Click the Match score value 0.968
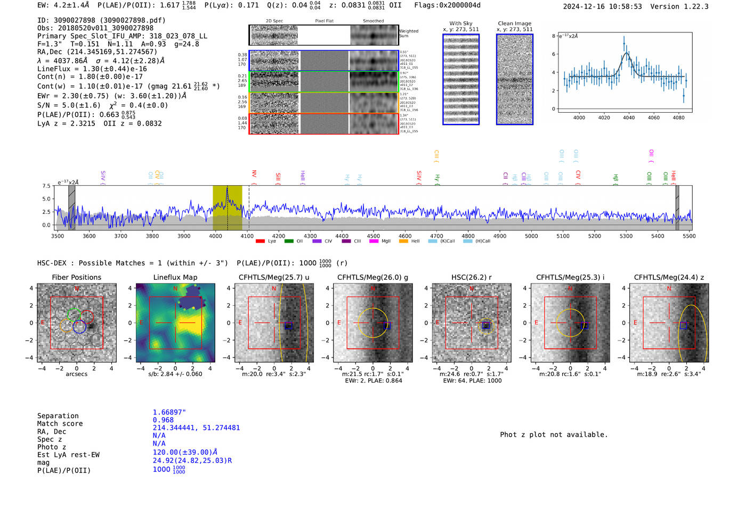The height and width of the screenshot is (507, 746). (163, 420)
